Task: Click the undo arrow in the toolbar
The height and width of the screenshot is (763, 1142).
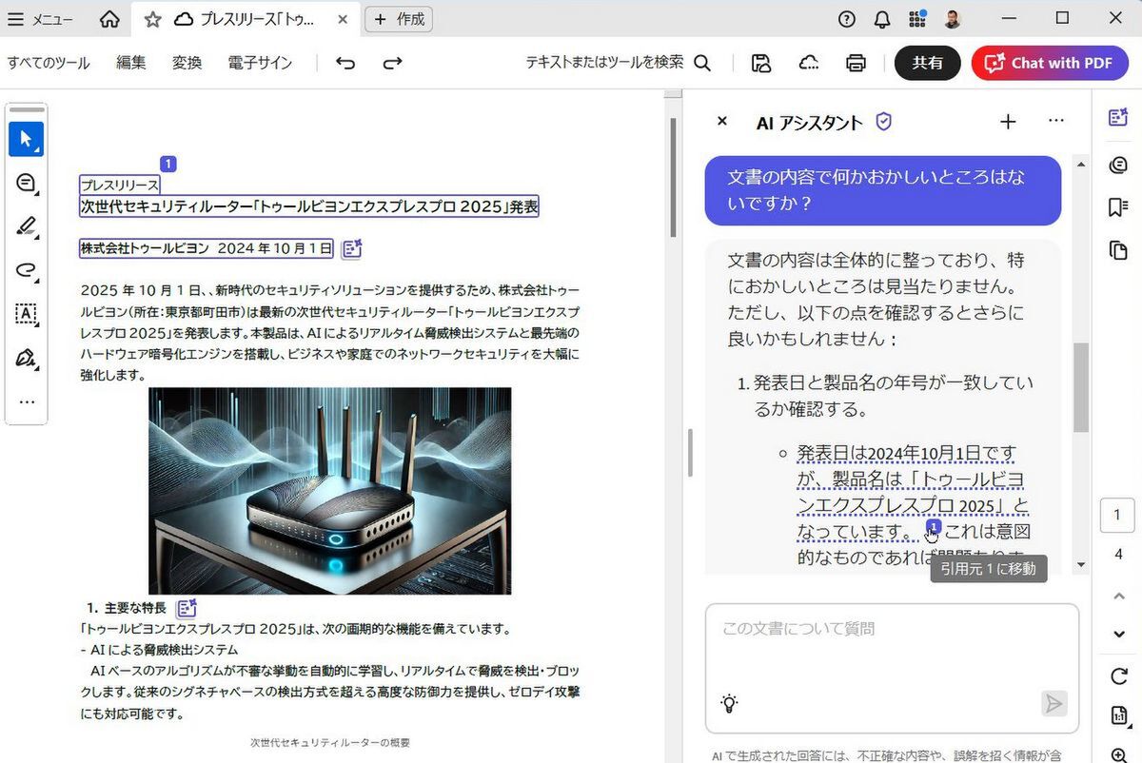Action: click(345, 63)
